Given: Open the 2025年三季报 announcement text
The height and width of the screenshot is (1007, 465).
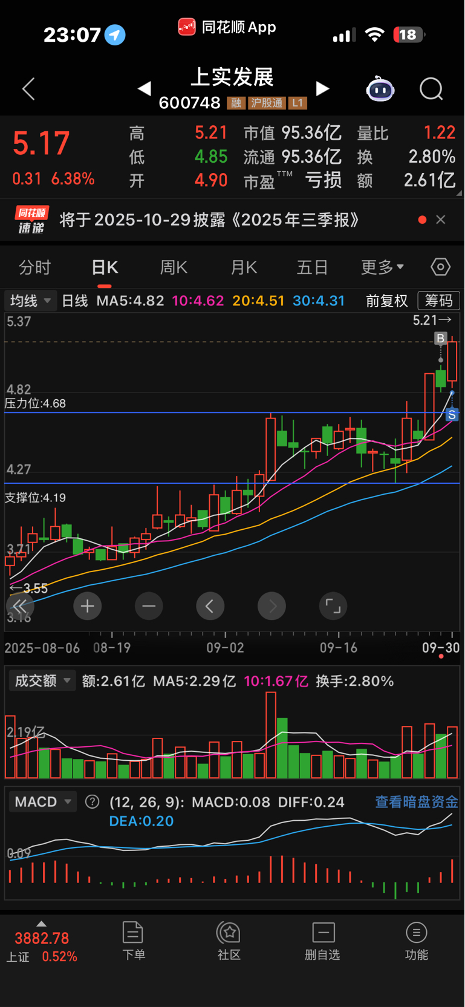Looking at the screenshot, I should (x=209, y=220).
